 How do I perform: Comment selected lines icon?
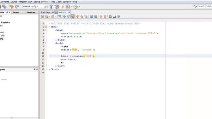click(x=110, y=17)
